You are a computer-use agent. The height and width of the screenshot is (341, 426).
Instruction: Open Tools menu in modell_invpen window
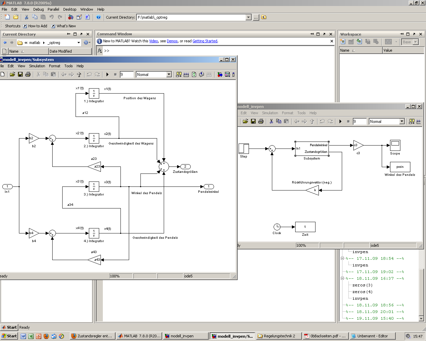302,113
